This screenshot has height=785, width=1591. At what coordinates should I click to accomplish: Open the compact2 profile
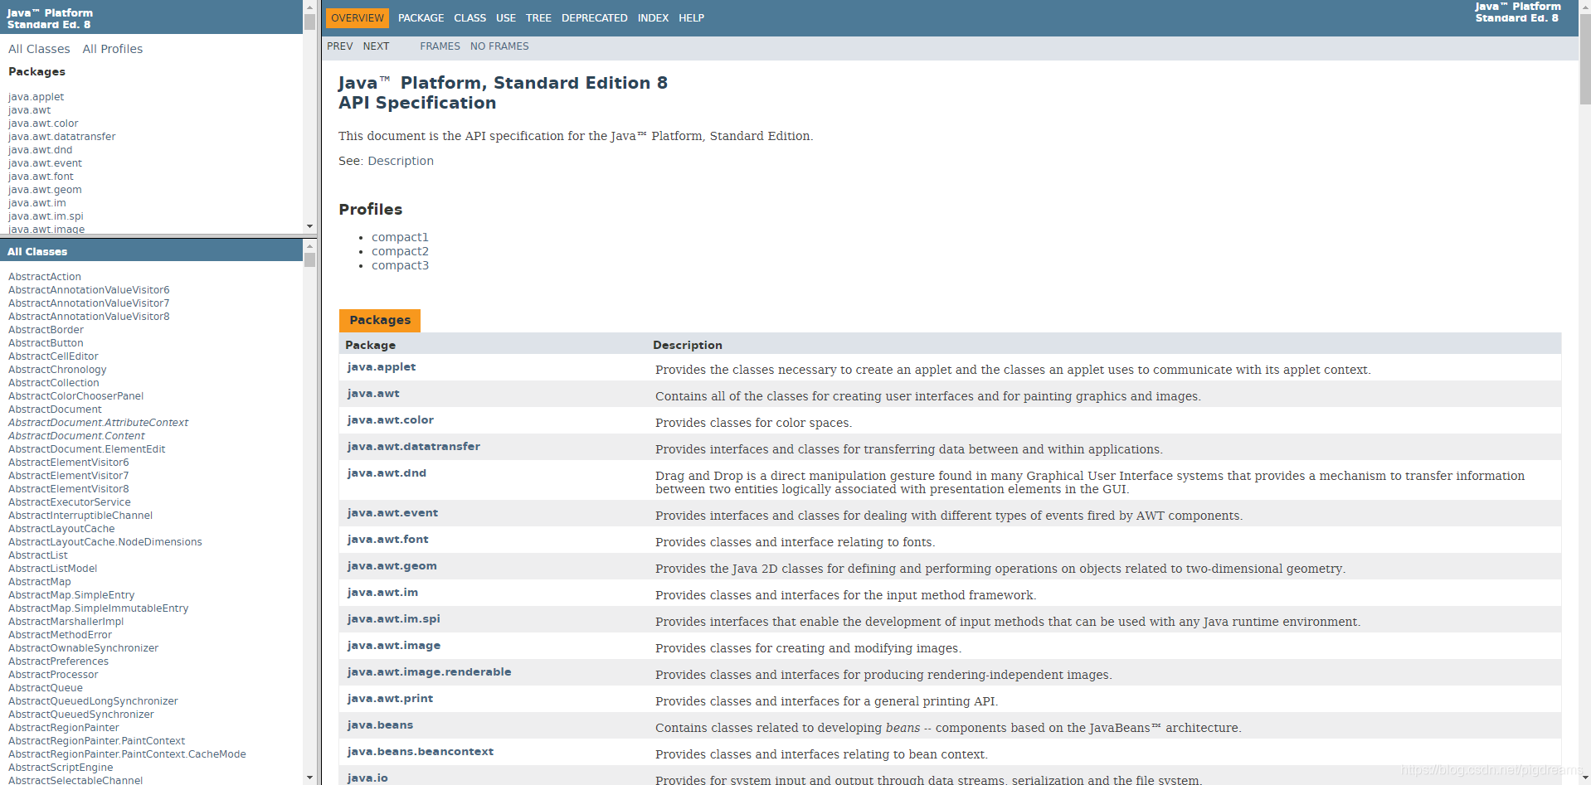(400, 251)
